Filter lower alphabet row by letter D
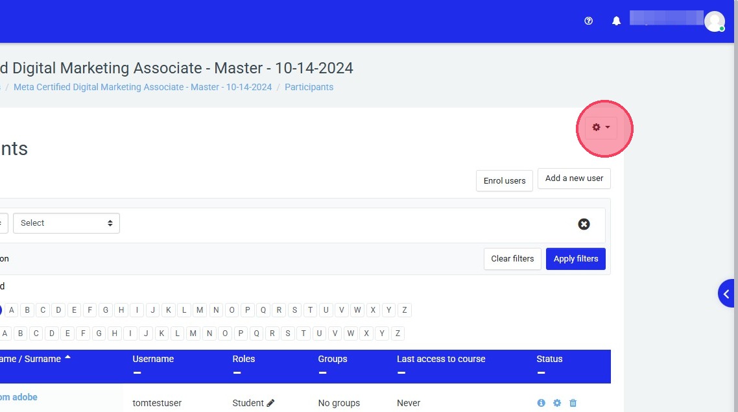 pos(52,333)
